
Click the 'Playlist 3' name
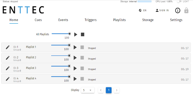[31, 68]
